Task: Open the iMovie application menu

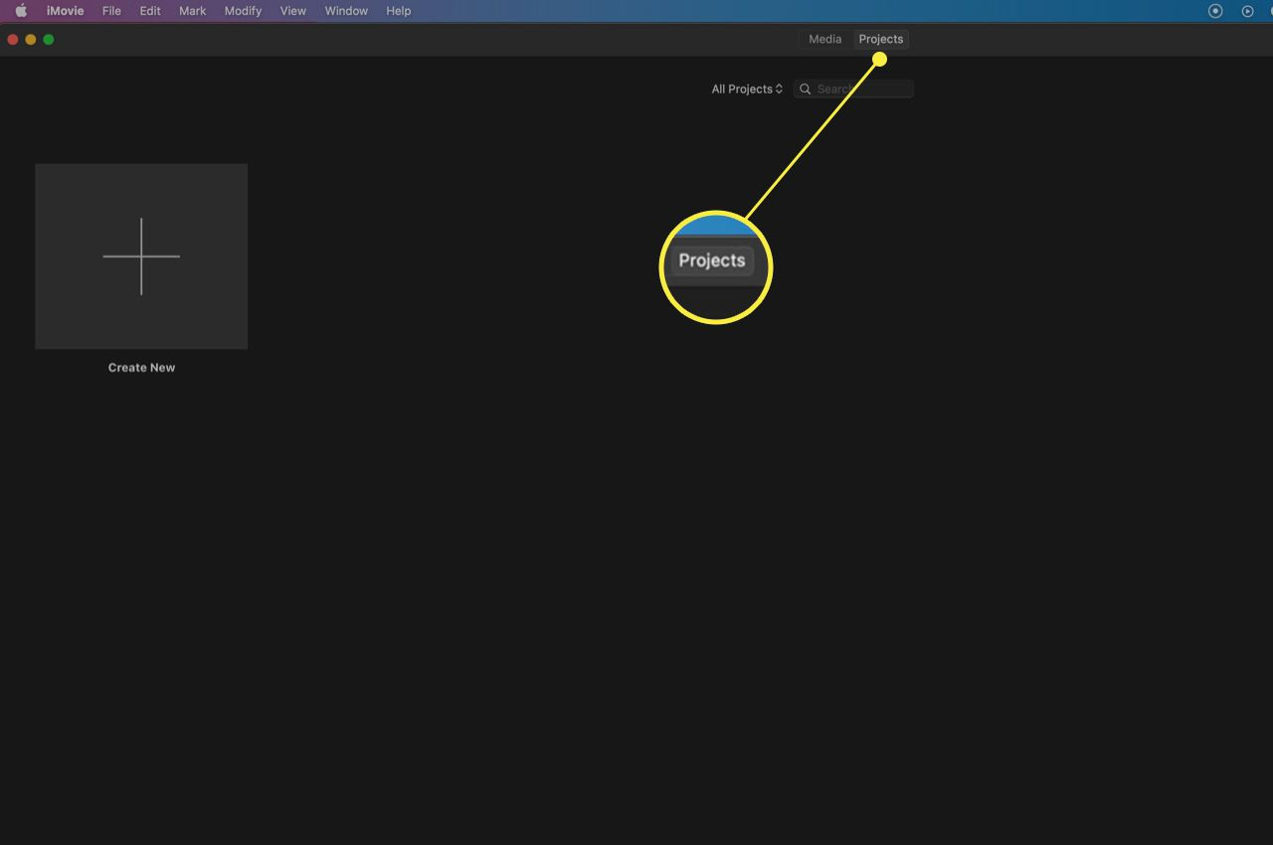Action: [65, 11]
